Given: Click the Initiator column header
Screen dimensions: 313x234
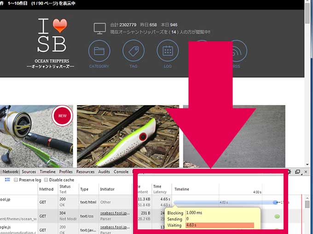Looking at the screenshot, I should [x=107, y=189].
